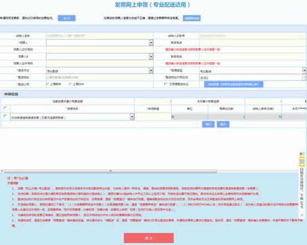The height and width of the screenshot is (245, 307).
Task: Click the blue invoice type verification button
Action: [x=192, y=18]
